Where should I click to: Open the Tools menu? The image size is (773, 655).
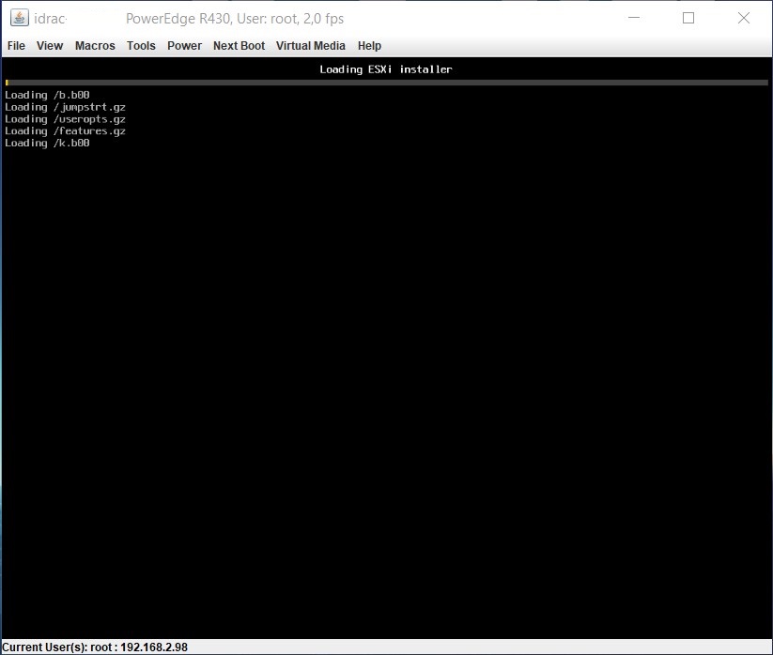click(141, 46)
